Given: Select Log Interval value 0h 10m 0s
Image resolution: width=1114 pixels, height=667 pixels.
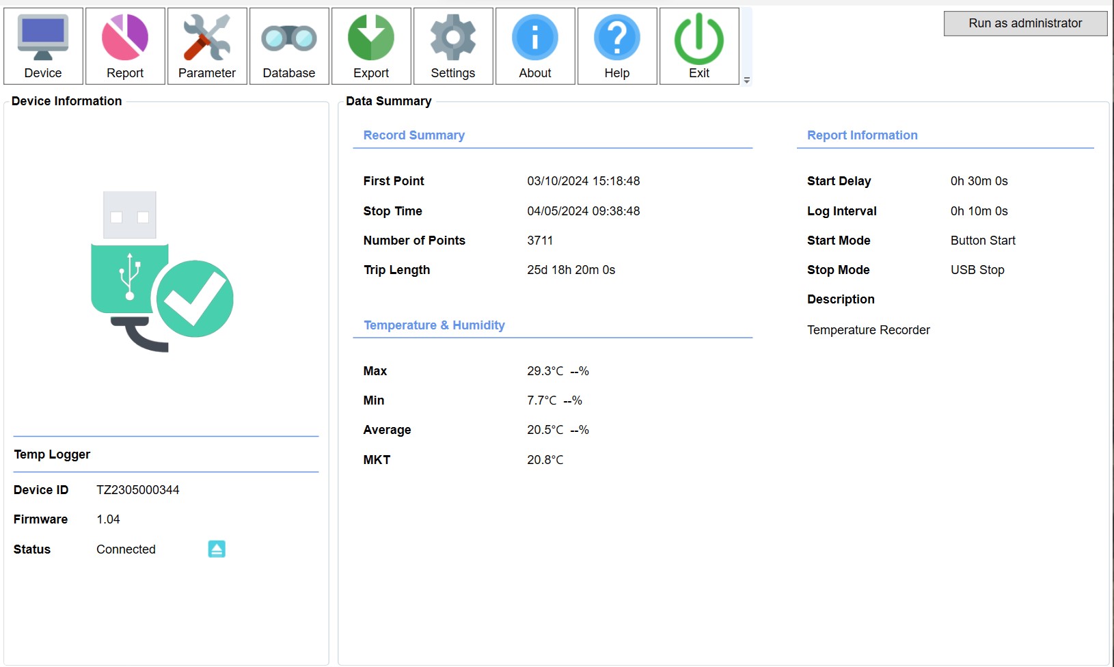Looking at the screenshot, I should point(979,211).
